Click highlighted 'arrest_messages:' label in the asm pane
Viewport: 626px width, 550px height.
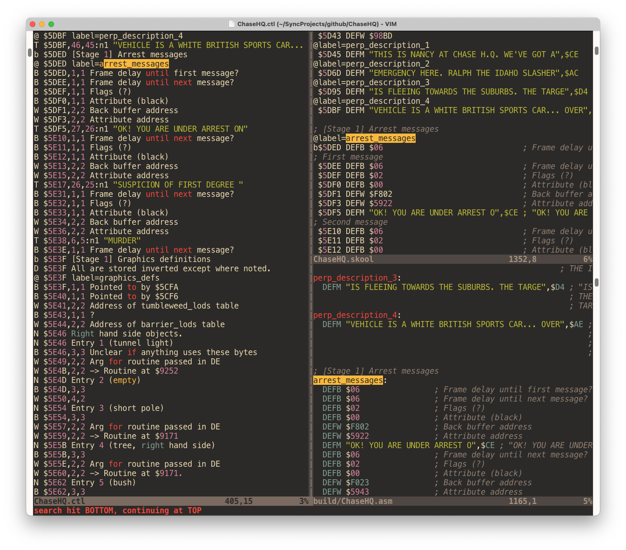point(350,380)
